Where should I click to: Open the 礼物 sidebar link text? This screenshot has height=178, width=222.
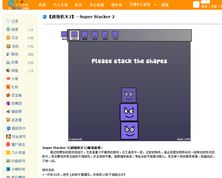tap(15, 87)
